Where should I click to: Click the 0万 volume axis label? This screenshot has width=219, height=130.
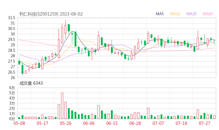click(12, 119)
